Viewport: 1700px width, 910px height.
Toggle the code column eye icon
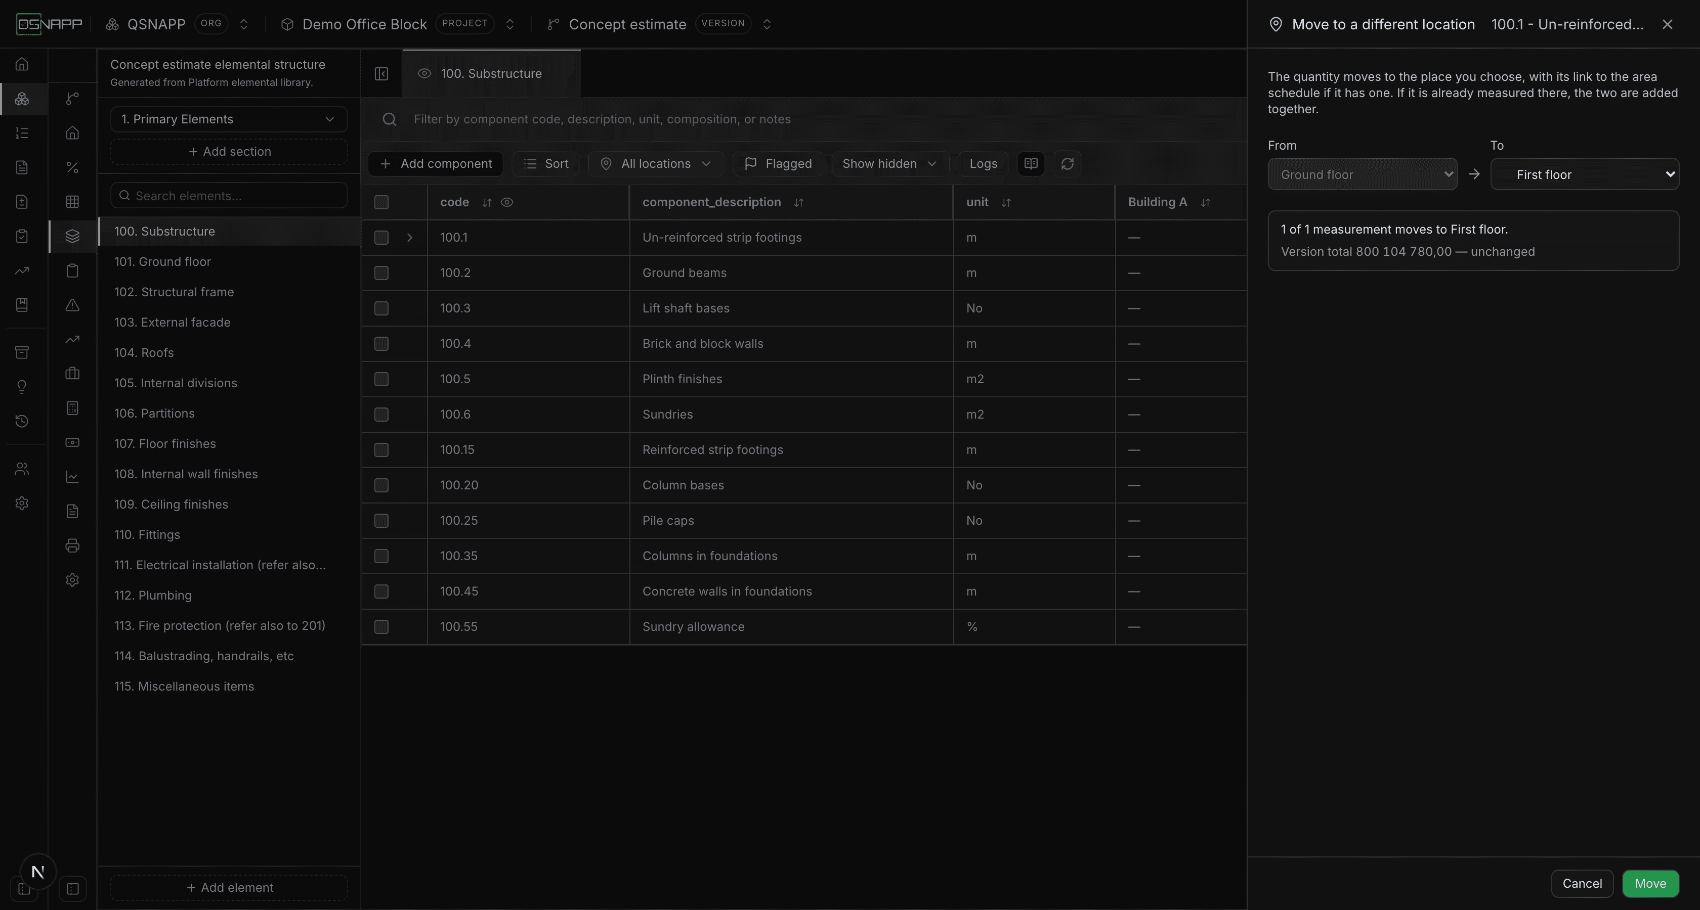click(507, 202)
